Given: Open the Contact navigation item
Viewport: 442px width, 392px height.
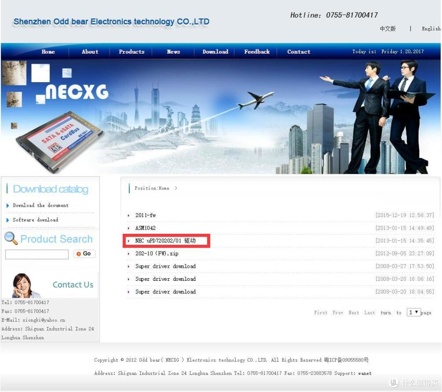Looking at the screenshot, I should pos(299,52).
